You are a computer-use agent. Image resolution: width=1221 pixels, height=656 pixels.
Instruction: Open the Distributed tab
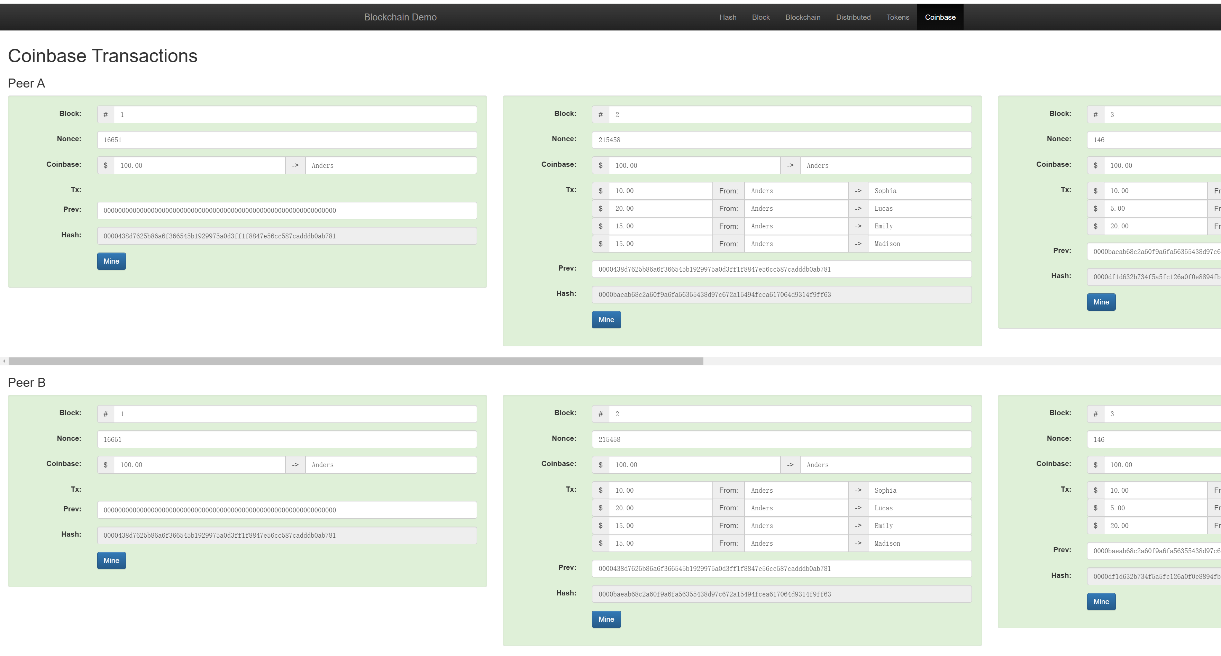[x=853, y=17]
